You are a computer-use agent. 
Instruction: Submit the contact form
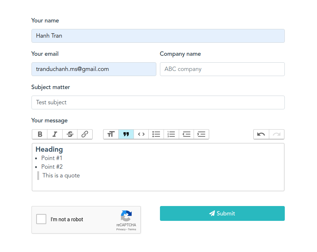[222, 213]
